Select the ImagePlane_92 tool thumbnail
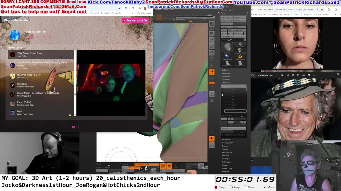The image size is (341, 191). coord(240,63)
